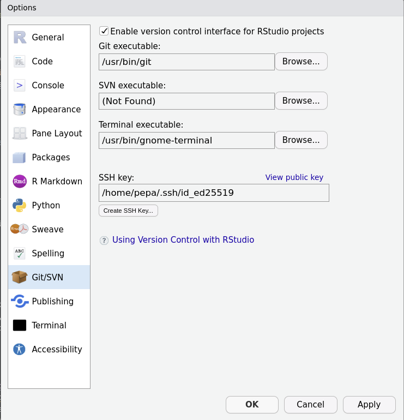This screenshot has width=404, height=420.
Task: Click the SVN executable field showing Not Found
Action: point(186,101)
